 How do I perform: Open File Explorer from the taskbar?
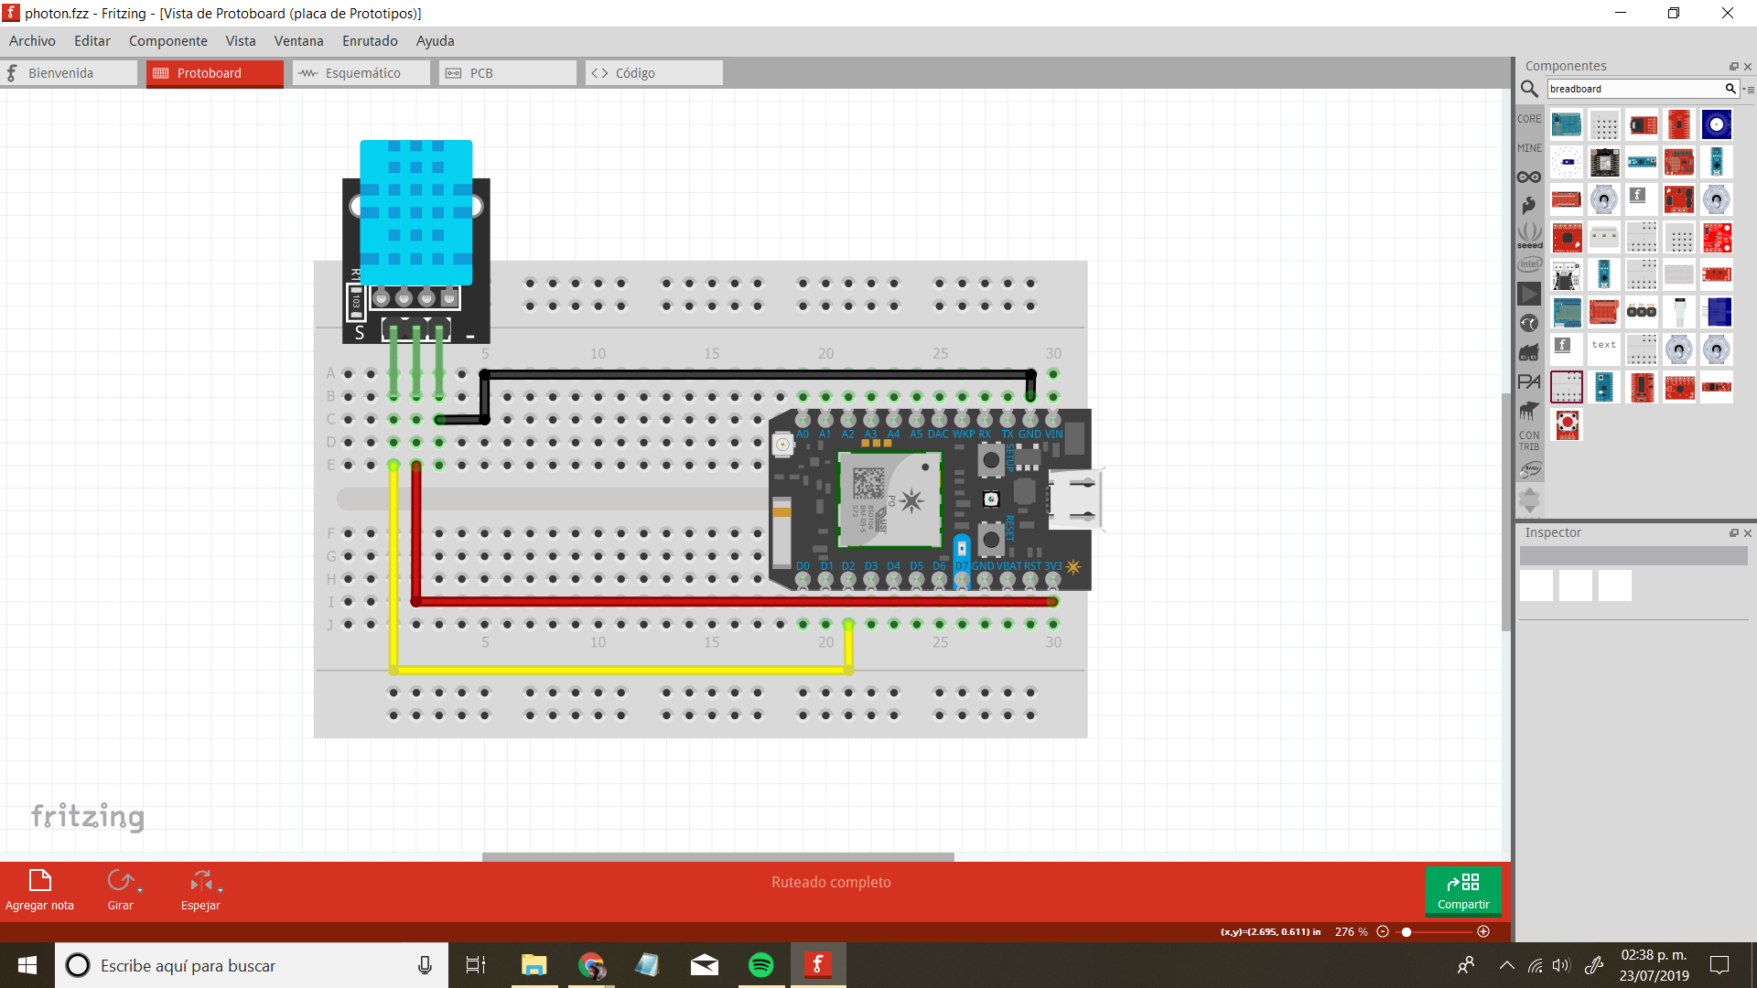pos(534,965)
